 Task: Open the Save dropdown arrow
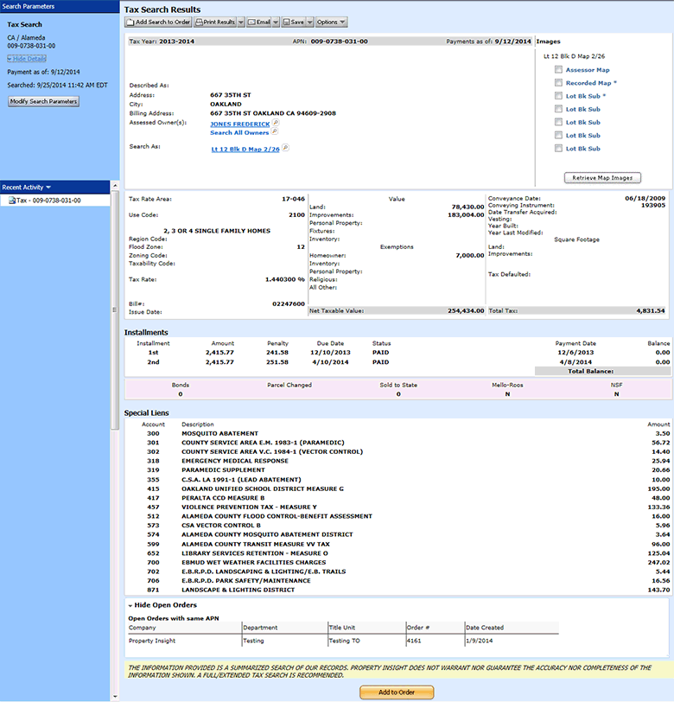click(x=308, y=22)
